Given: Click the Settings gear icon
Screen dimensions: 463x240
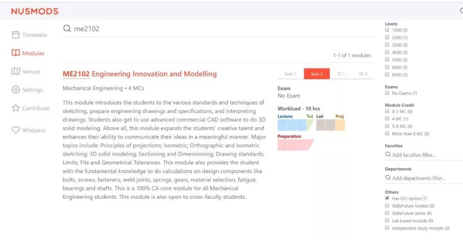Looking at the screenshot, I should tap(15, 90).
